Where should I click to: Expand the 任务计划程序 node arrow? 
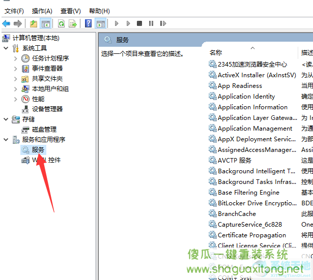point(16,58)
